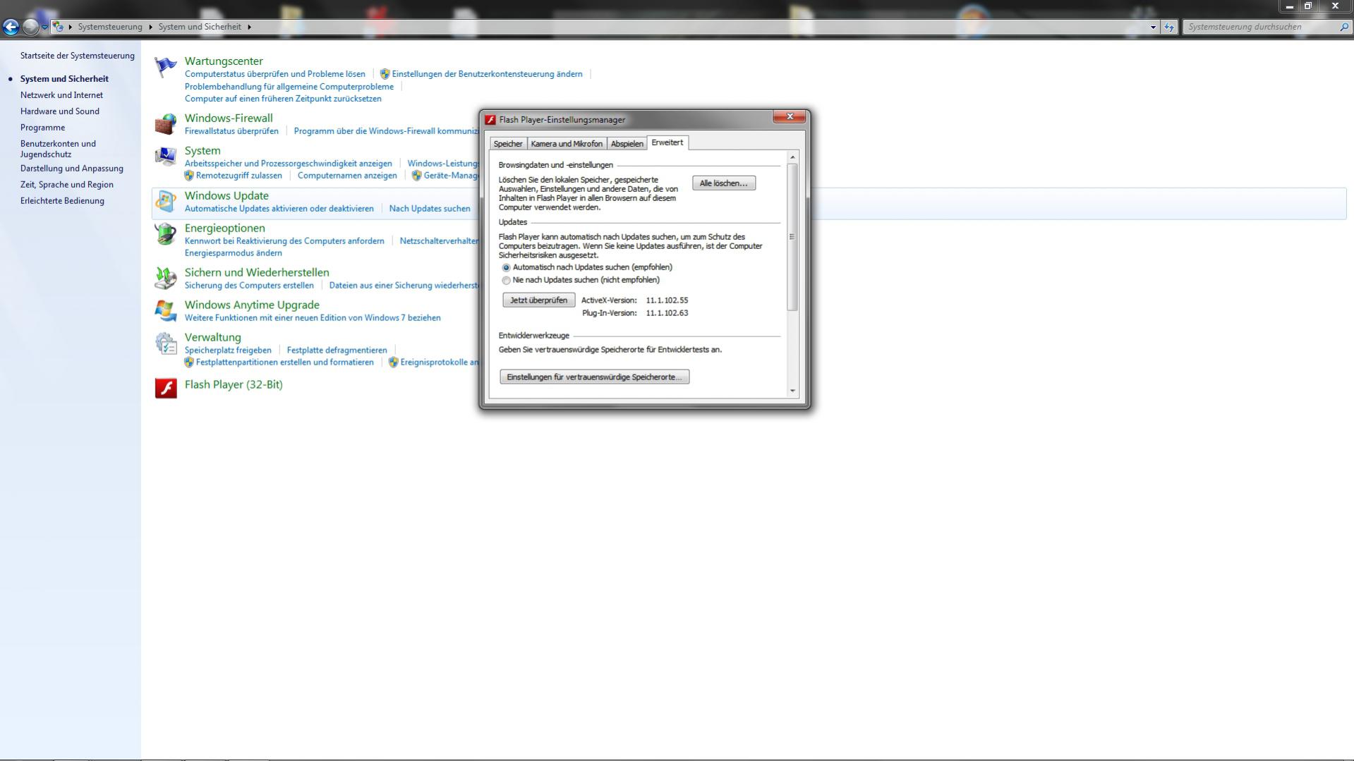1354x761 pixels.
Task: Click shield icon beside Festplattenpartitionen link
Action: [189, 363]
